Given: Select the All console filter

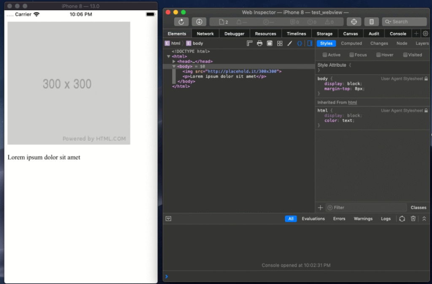Looking at the screenshot, I should pos(291,219).
